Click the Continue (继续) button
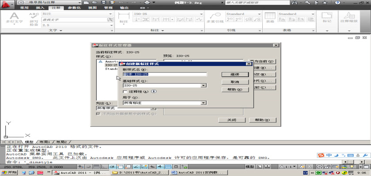Screen dimensions: 371x176 235,74
